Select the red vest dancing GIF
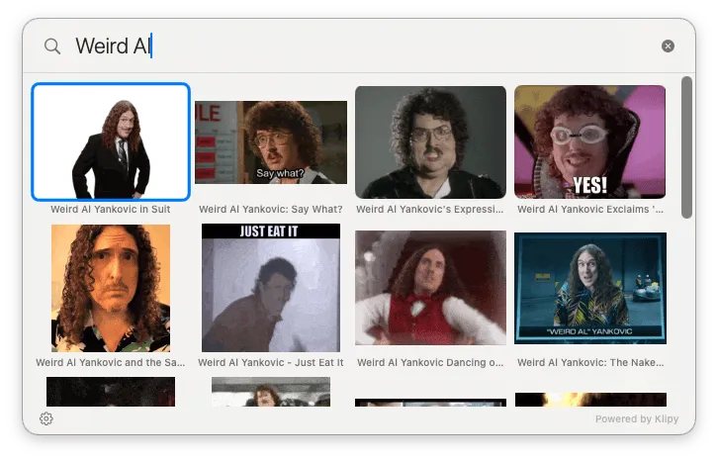 pos(430,288)
